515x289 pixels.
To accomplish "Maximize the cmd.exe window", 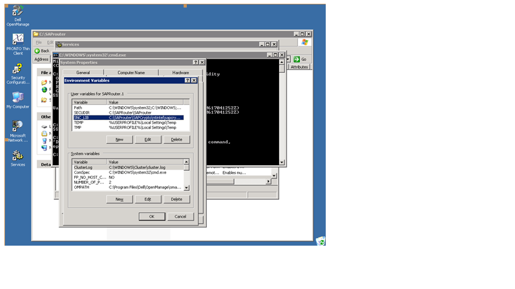I will [x=275, y=55].
